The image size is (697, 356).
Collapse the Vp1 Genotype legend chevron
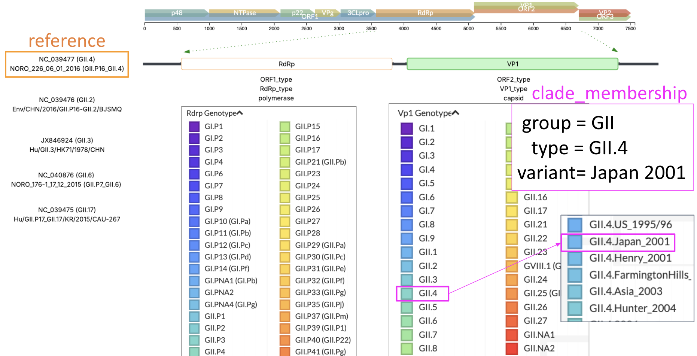(x=455, y=113)
